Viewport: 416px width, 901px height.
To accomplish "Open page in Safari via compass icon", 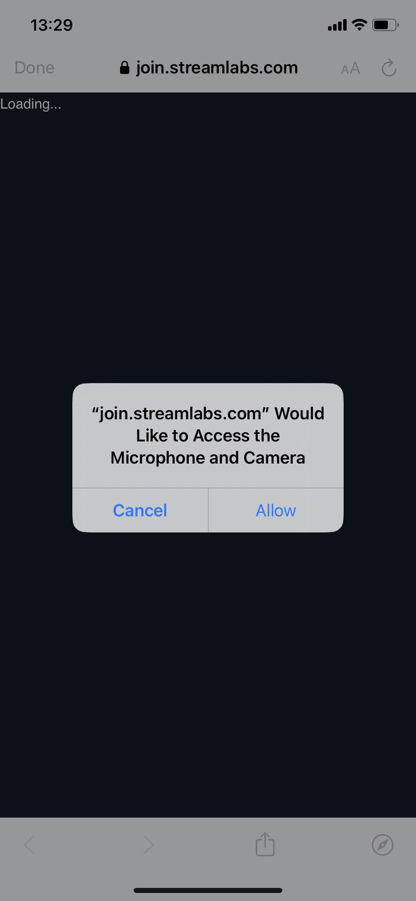I will 382,845.
